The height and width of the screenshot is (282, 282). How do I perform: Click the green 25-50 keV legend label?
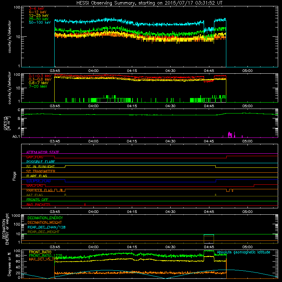tap(38, 19)
